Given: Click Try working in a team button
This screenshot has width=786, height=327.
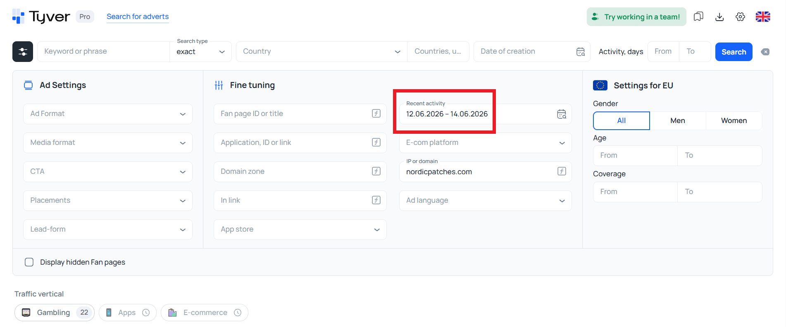Looking at the screenshot, I should 636,17.
